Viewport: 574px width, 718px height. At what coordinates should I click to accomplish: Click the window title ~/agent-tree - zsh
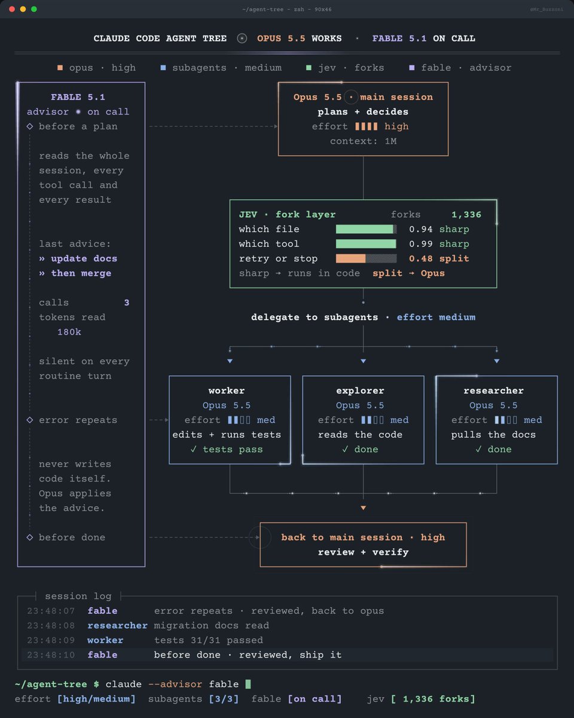[x=286, y=9]
